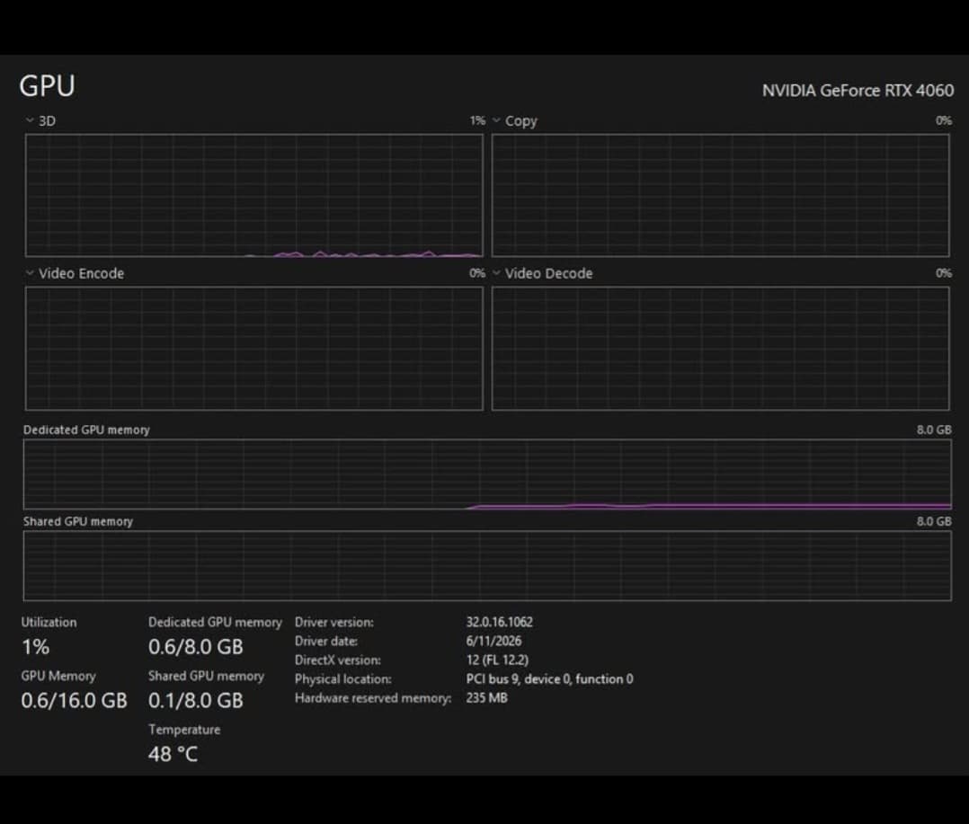The height and width of the screenshot is (824, 969).
Task: Select the GPU heading title
Action: [x=47, y=86]
